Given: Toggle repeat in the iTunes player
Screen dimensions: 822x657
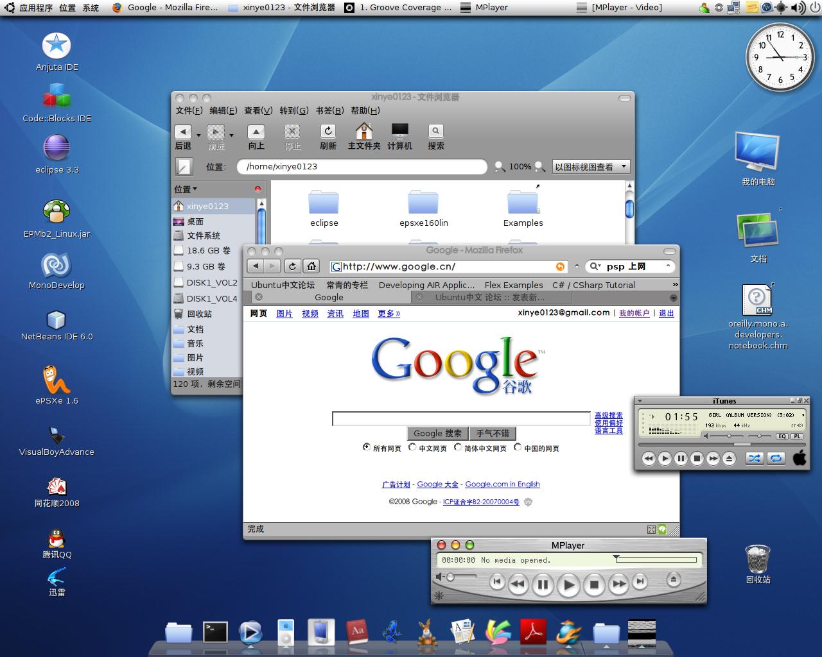Looking at the screenshot, I should (x=776, y=458).
